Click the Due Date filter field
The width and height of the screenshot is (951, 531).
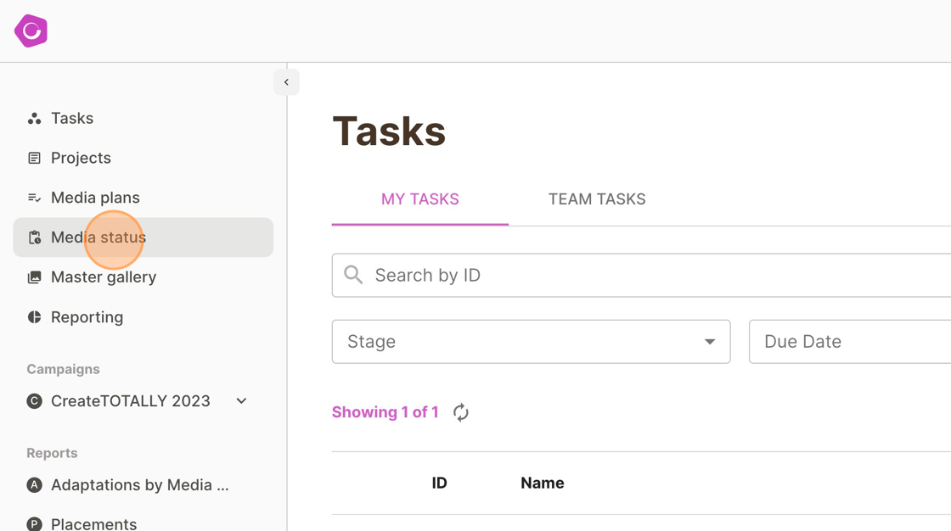(x=849, y=342)
